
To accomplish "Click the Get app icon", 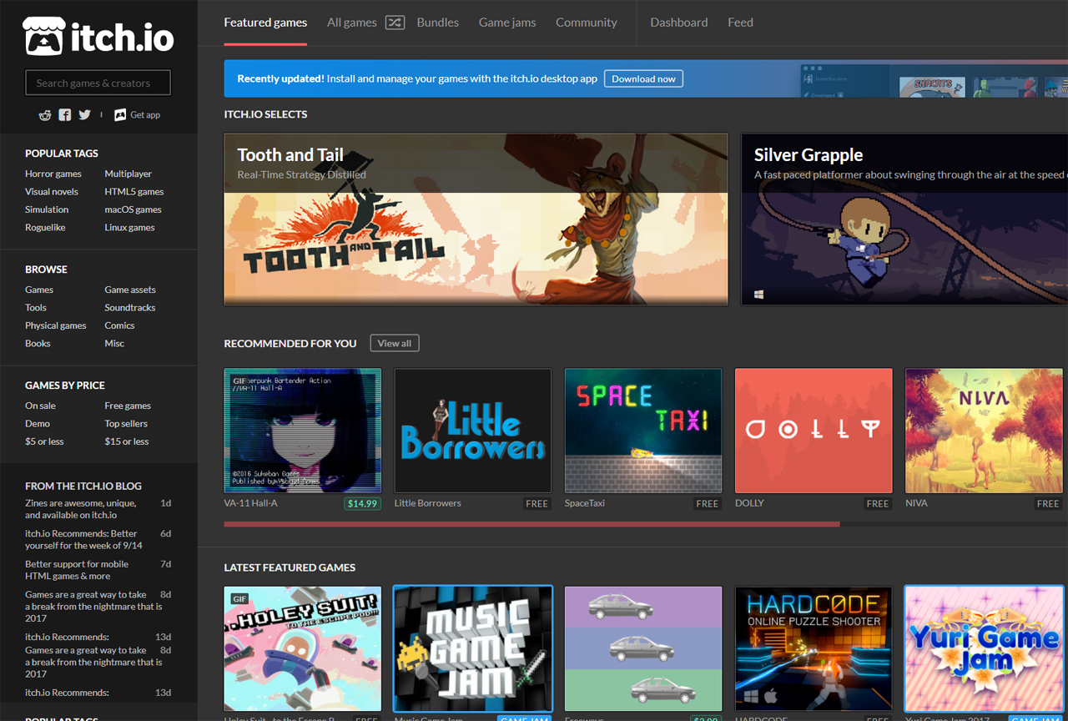I will tap(120, 115).
